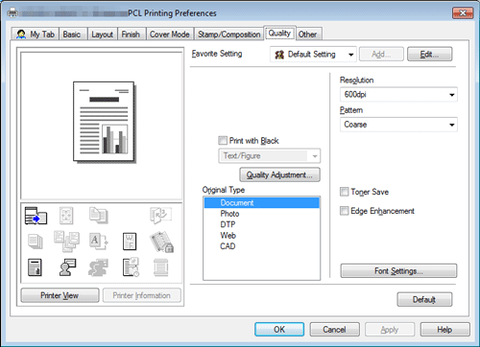This screenshot has width=480, height=347.
Task: Click the greyed-out stacked paper copies icon
Action: click(x=36, y=242)
